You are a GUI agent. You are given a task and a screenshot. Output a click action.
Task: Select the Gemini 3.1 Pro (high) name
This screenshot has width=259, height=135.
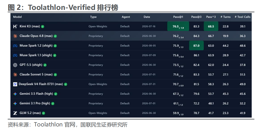[x=35, y=103]
